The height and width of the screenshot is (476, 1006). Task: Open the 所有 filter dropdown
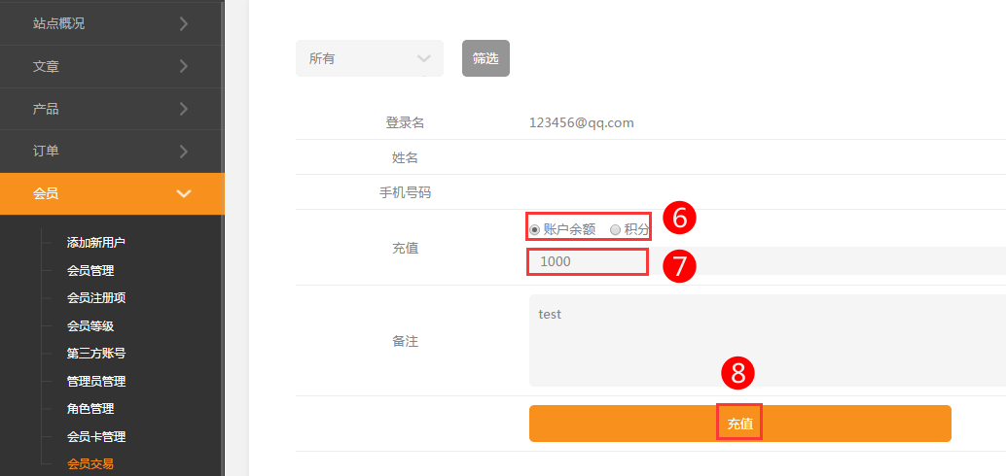pos(370,58)
